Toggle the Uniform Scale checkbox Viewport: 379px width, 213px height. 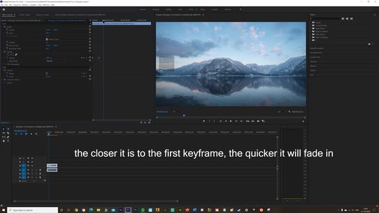pos(47,39)
